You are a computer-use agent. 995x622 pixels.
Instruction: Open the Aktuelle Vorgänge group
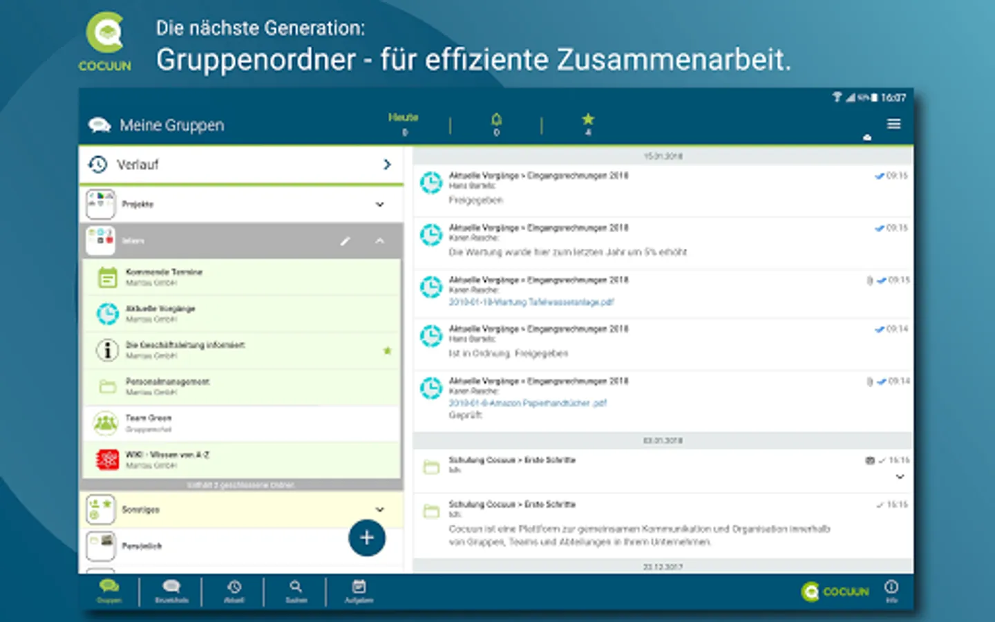[242, 314]
